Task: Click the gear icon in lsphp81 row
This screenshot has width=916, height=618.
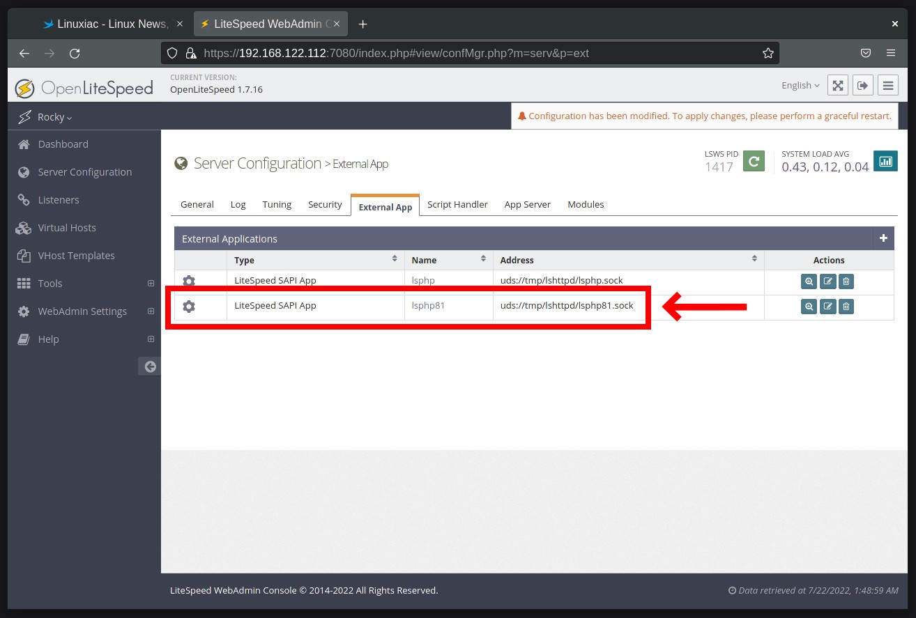Action: point(189,306)
